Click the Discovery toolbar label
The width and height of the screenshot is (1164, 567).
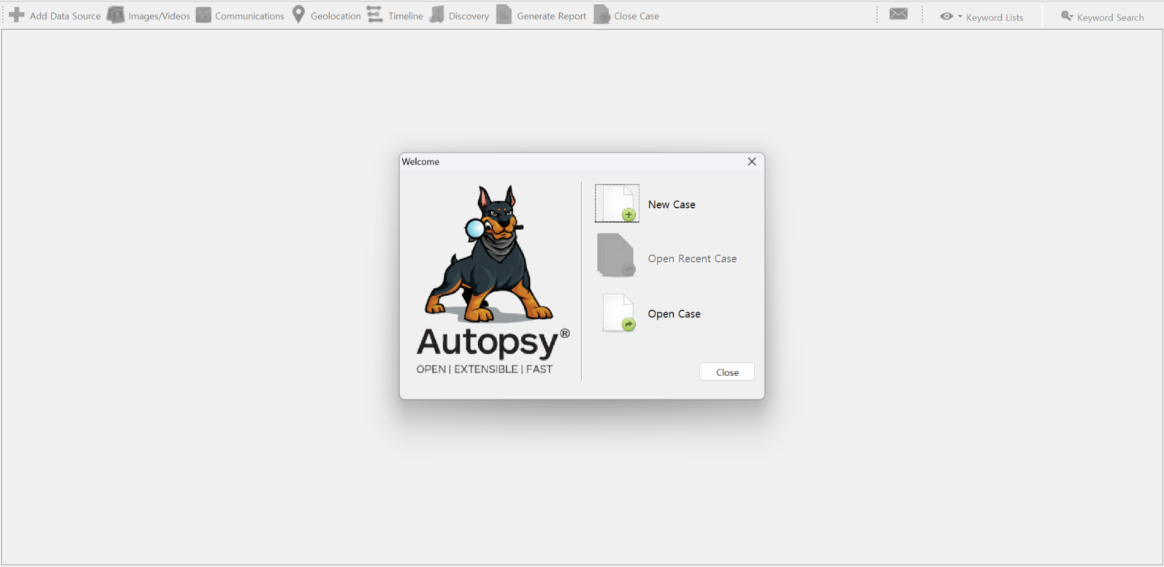click(x=468, y=16)
